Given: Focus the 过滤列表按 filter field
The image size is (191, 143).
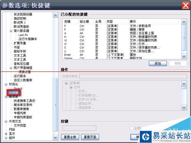Looking at the screenshot, I should click(x=133, y=76).
